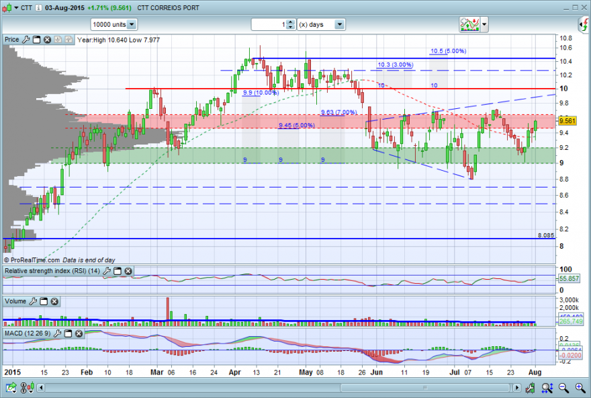591x398 pixels.
Task: Click the 9.45 (5.00%) target label
Action: [297, 125]
